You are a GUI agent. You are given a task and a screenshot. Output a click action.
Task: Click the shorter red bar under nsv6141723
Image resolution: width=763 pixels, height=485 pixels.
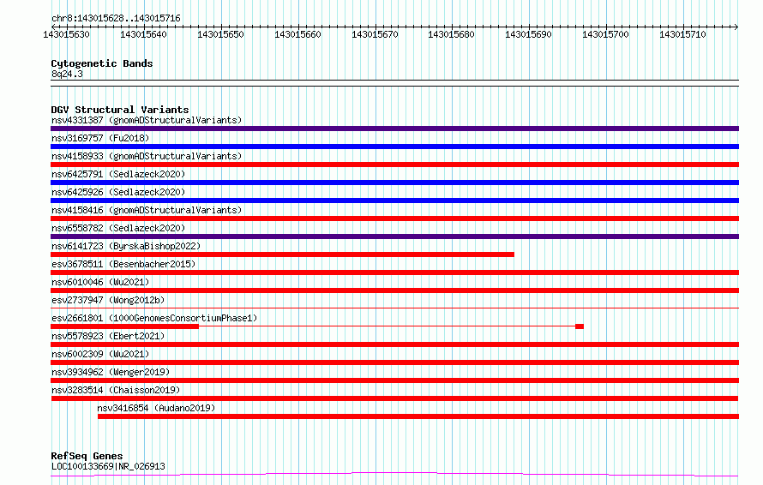click(x=282, y=254)
